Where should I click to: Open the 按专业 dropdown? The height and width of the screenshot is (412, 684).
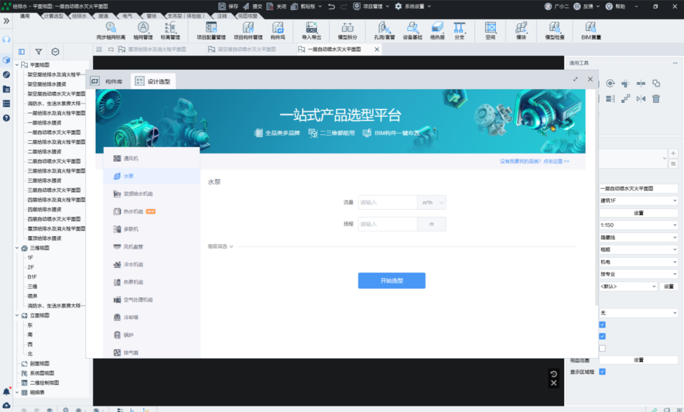click(x=638, y=274)
